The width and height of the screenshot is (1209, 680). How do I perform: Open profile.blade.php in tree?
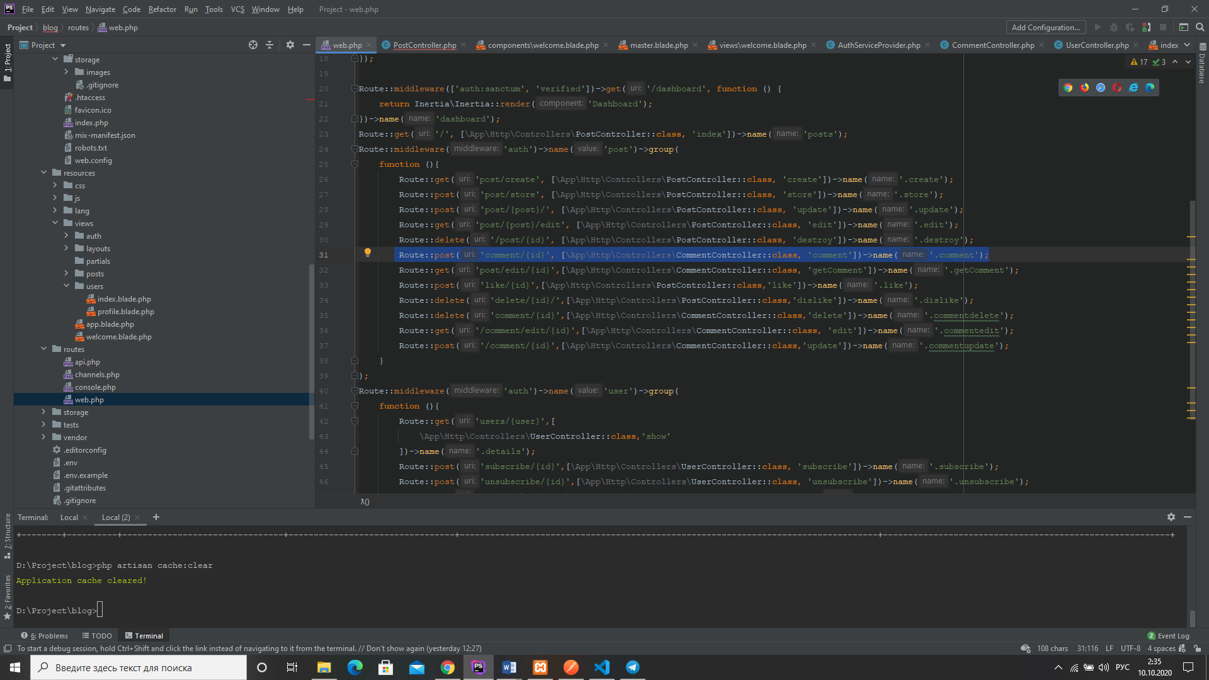(x=125, y=311)
